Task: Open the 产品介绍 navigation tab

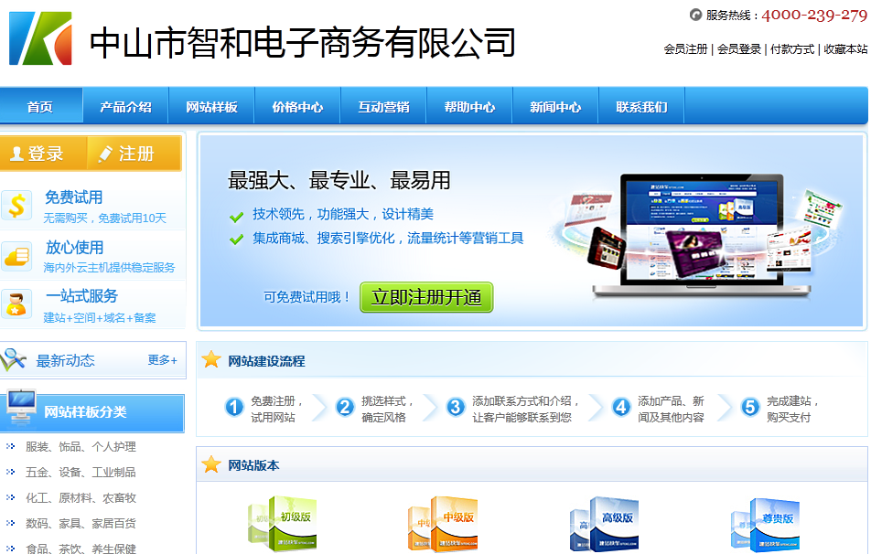Action: point(125,107)
